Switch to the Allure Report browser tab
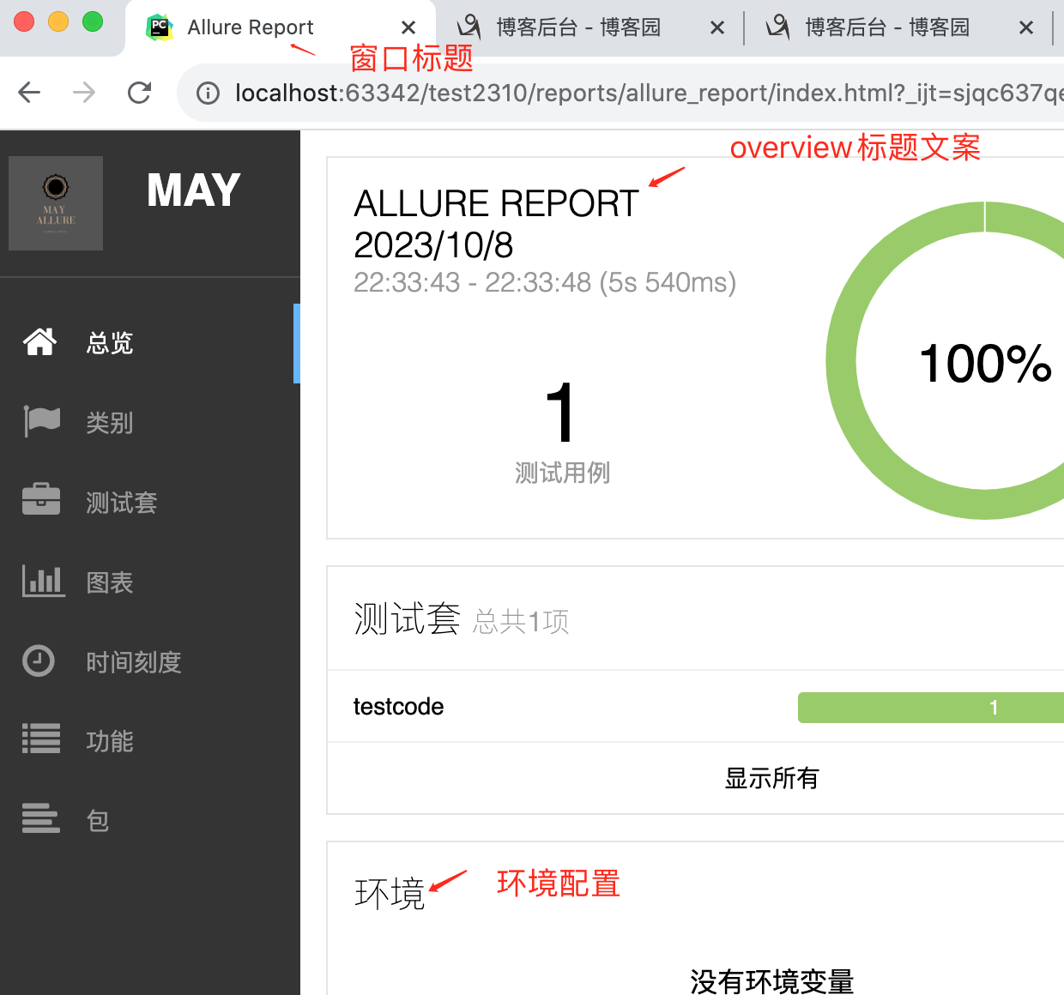Screen dimensions: 1064x995 point(249,27)
